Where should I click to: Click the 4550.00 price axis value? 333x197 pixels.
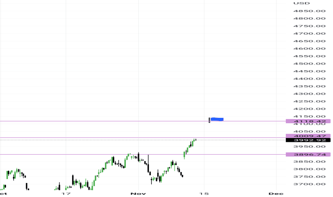[x=309, y=56]
